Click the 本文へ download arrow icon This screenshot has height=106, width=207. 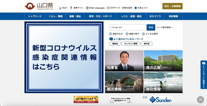coord(60,8)
